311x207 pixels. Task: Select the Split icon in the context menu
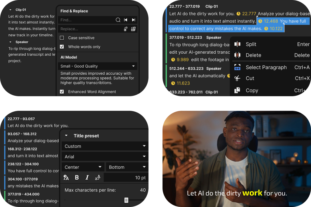click(237, 44)
